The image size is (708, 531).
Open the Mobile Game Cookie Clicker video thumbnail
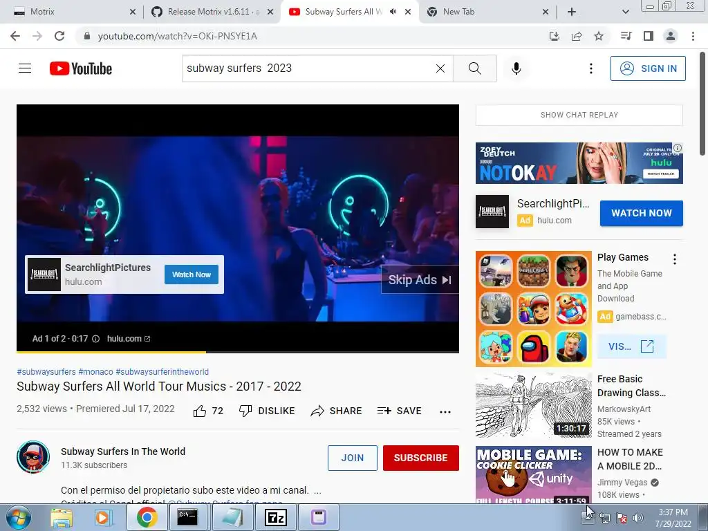coord(533,474)
